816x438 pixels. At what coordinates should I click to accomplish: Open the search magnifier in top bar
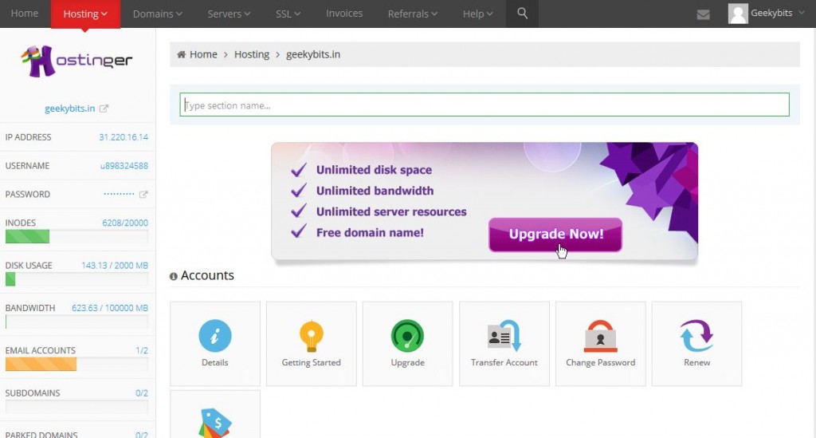[522, 14]
